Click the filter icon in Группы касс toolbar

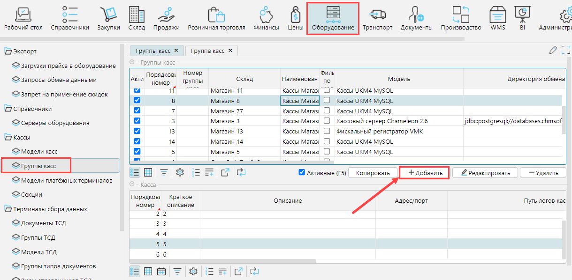coord(164,172)
